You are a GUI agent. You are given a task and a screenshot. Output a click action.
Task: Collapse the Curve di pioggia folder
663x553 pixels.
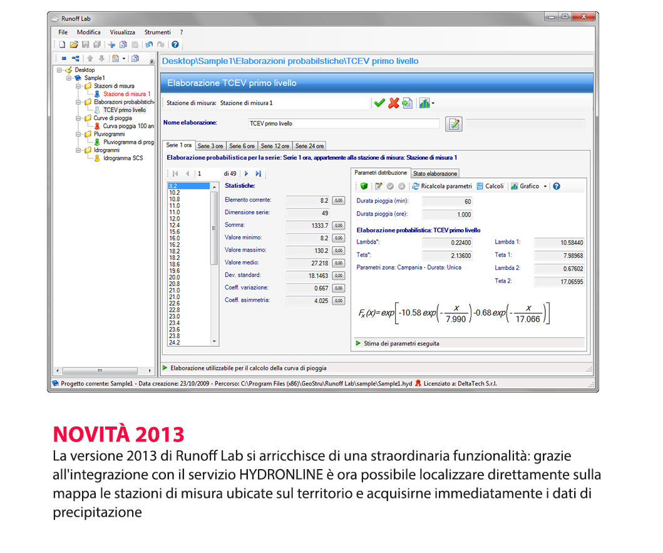click(x=78, y=118)
